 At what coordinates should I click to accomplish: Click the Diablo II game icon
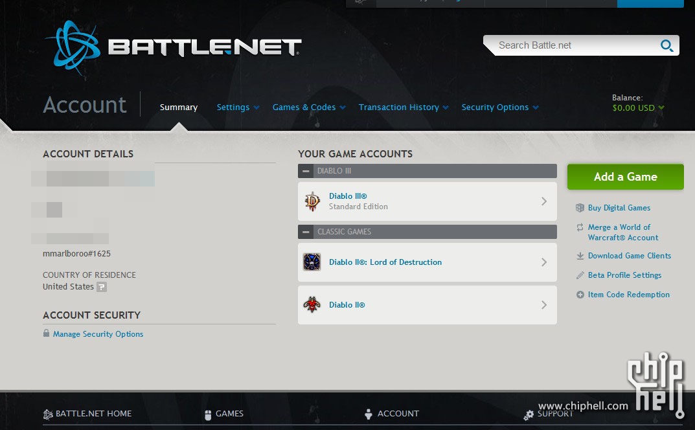point(312,304)
